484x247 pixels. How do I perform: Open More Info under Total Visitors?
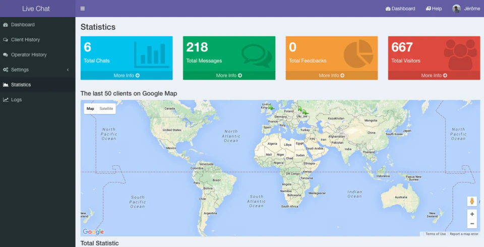(434, 75)
